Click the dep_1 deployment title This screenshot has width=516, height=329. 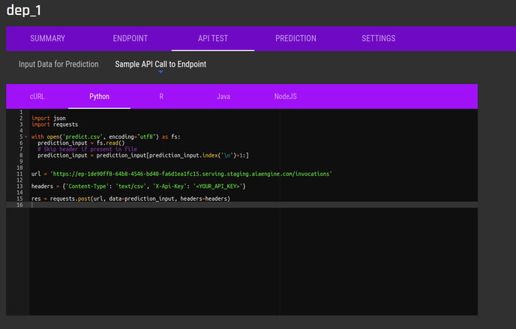tap(24, 10)
